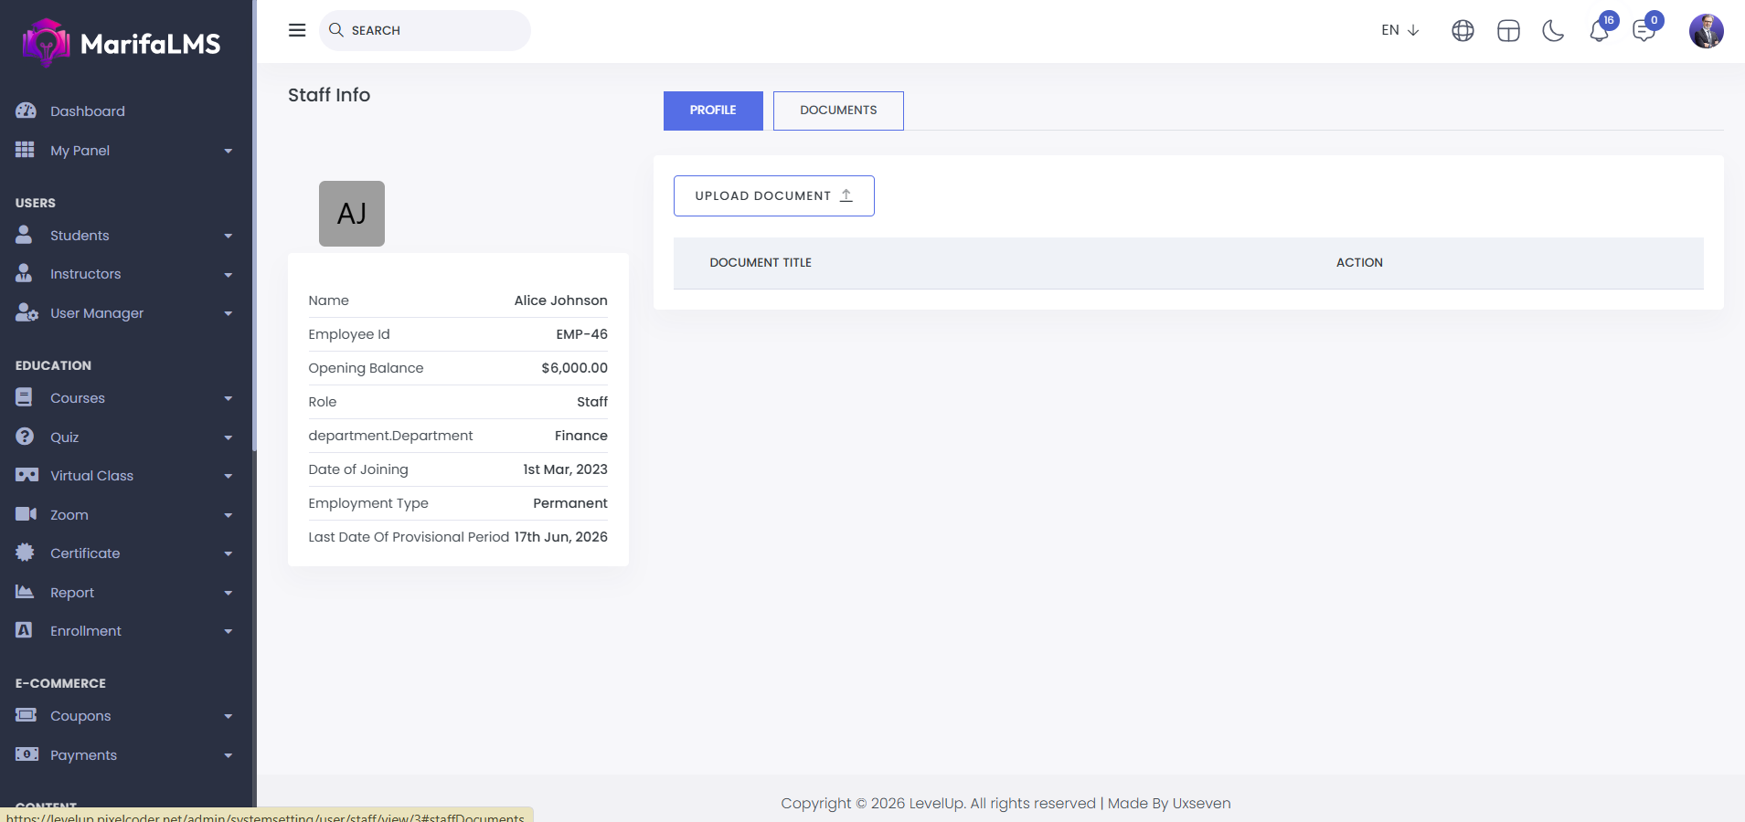Switch to the Documents tab
The height and width of the screenshot is (822, 1745).
pos(838,111)
